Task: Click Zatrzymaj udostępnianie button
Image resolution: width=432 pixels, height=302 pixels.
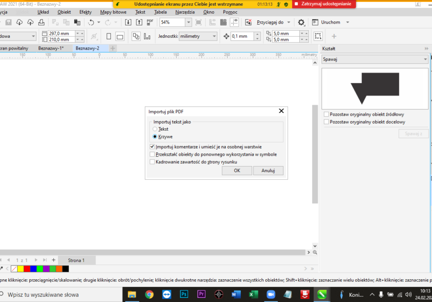Action: [324, 4]
